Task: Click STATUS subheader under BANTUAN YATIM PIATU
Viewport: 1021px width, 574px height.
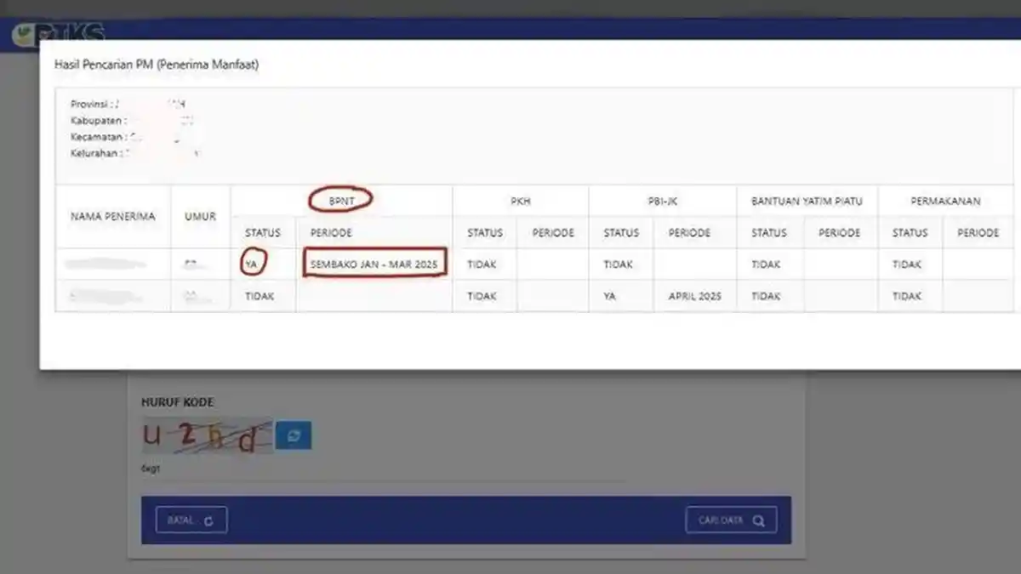Action: [x=769, y=232]
